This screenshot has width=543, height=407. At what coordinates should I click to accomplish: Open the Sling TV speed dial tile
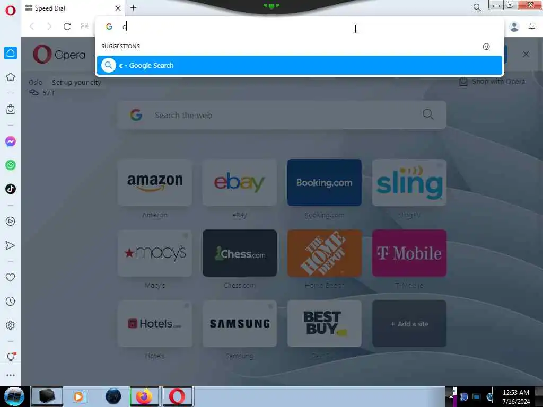pyautogui.click(x=409, y=182)
